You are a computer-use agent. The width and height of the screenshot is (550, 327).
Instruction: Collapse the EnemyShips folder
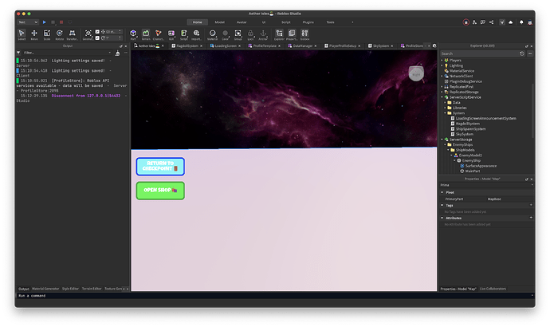[446, 144]
